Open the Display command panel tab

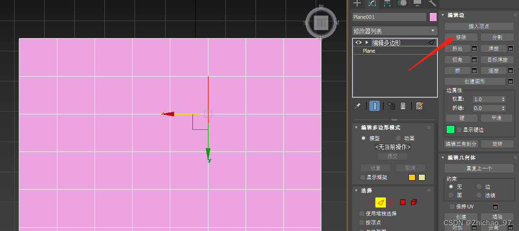(x=417, y=3)
